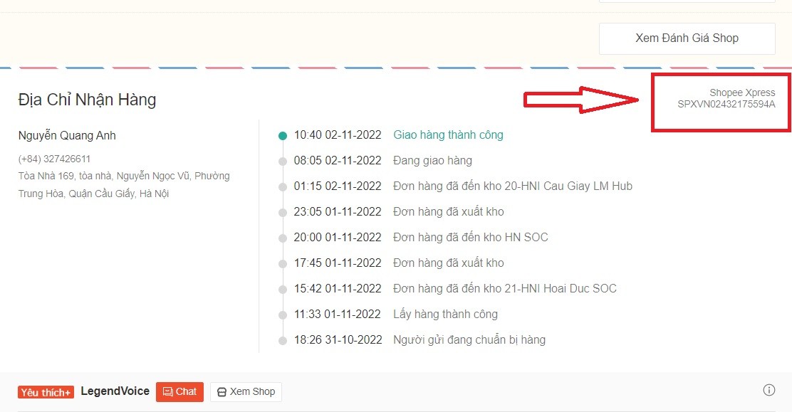Click the Shopee Xpress carrier label
This screenshot has height=412, width=792.
click(x=742, y=93)
